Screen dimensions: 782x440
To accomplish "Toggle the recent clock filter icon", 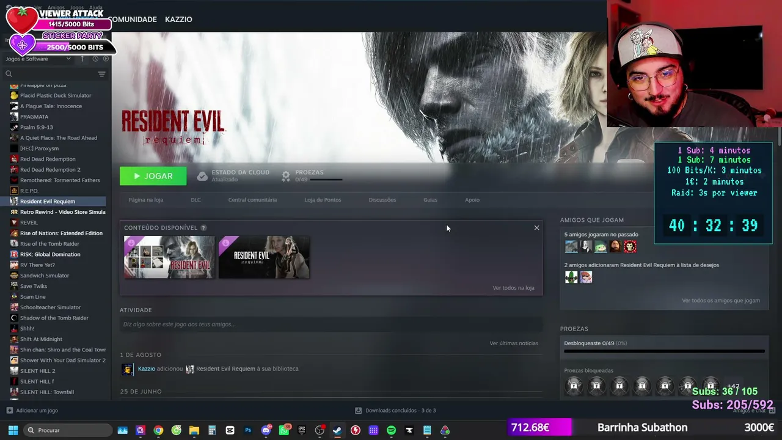I will coord(95,59).
